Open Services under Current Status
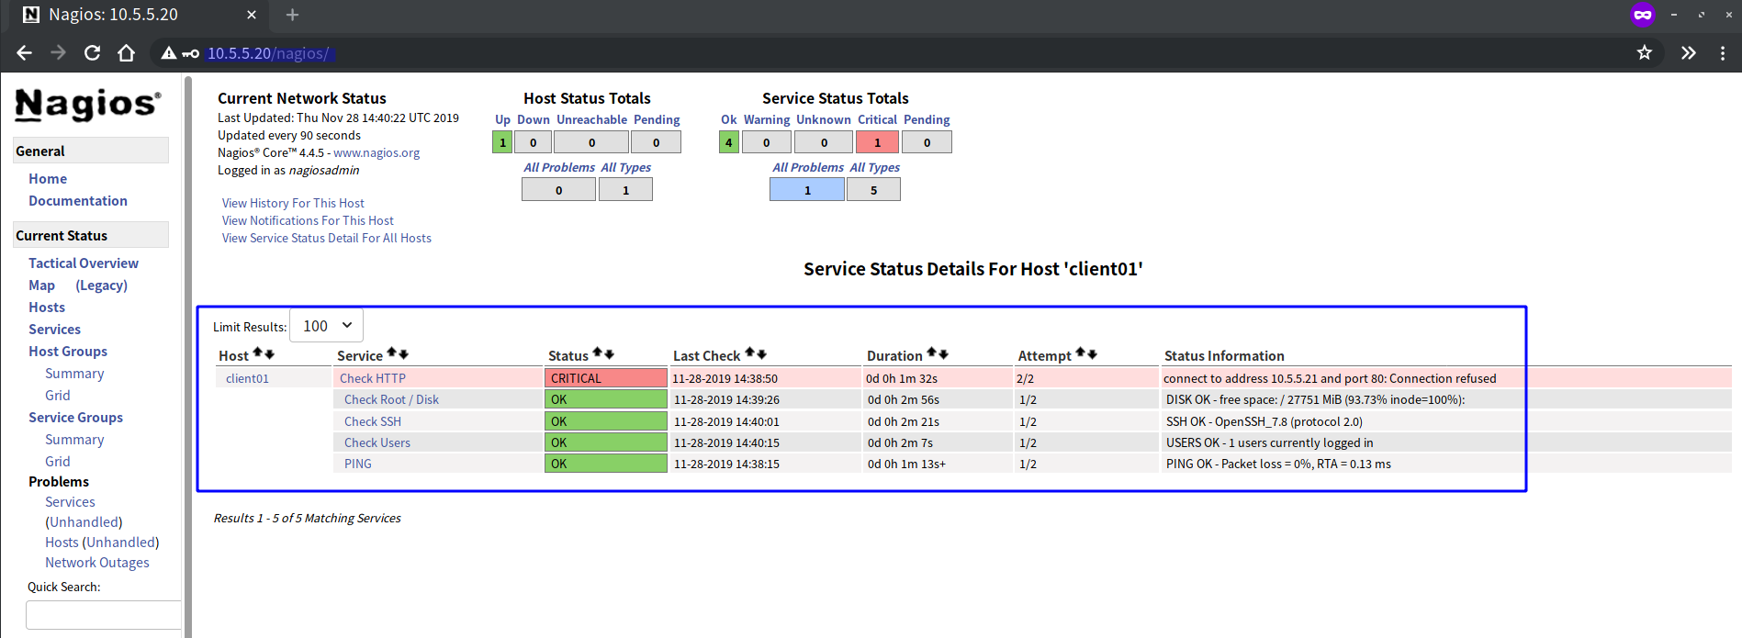The height and width of the screenshot is (638, 1742). click(x=54, y=330)
